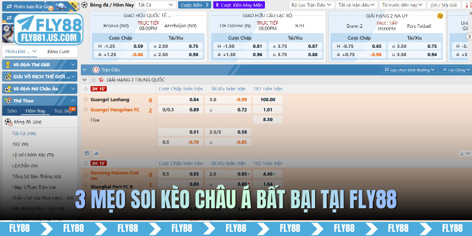Collapse the GIẢI HẠNG 2 TRUNG QUỐC league chevron
Screen dimensions: 472x236
[x=85, y=80]
